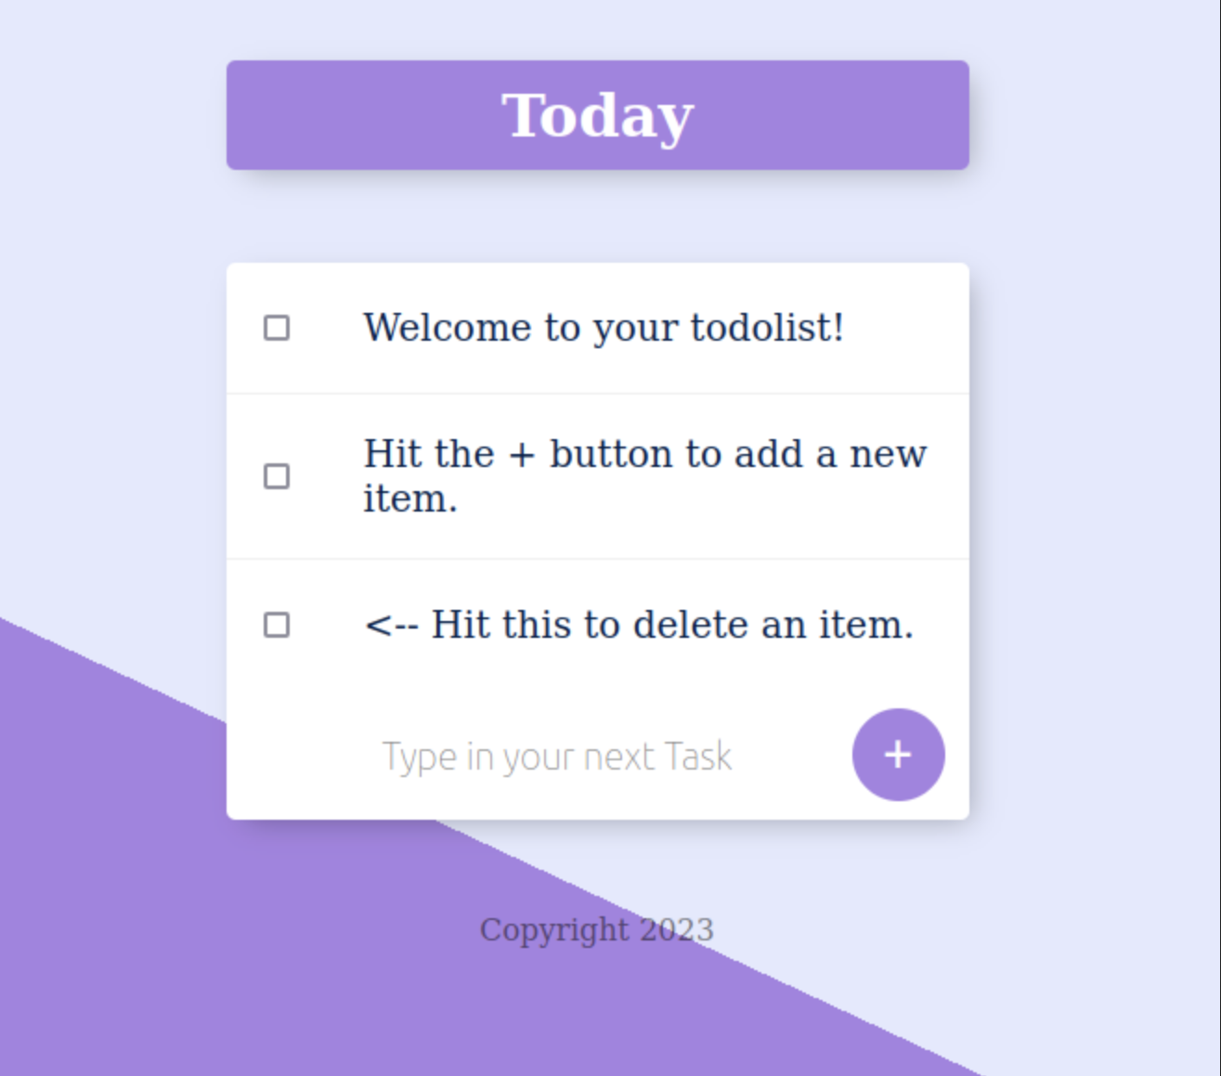This screenshot has width=1221, height=1076.
Task: Click the word 'item.' on the wrapped second line
Action: (x=409, y=499)
